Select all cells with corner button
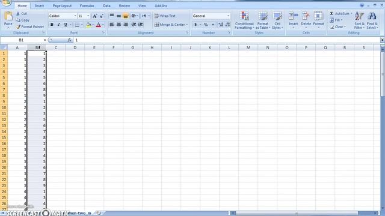Image resolution: width=385 pixels, height=216 pixels. [4, 47]
